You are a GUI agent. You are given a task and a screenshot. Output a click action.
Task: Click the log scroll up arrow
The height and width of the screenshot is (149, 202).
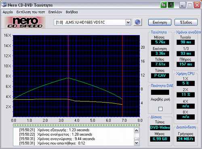(137, 130)
